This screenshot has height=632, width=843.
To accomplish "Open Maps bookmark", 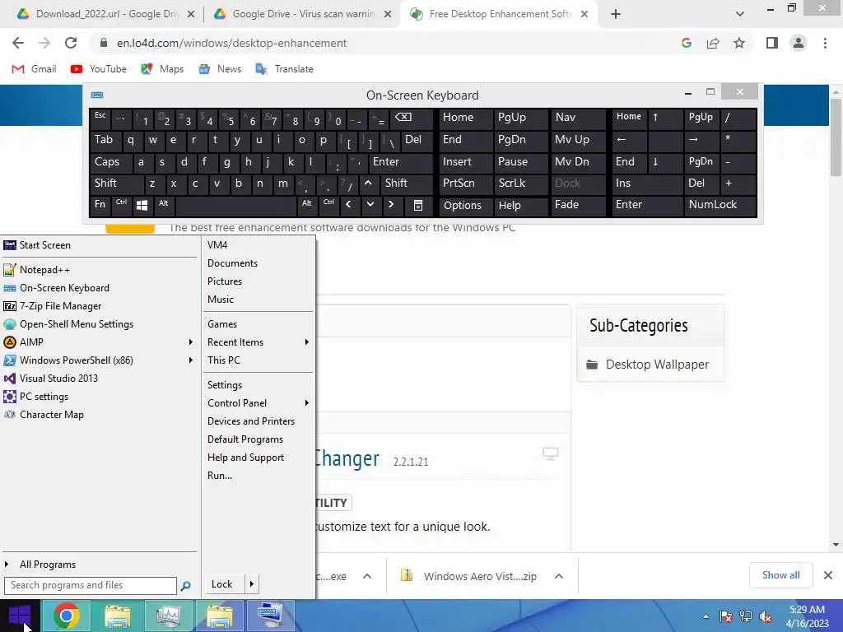I will pos(162,69).
